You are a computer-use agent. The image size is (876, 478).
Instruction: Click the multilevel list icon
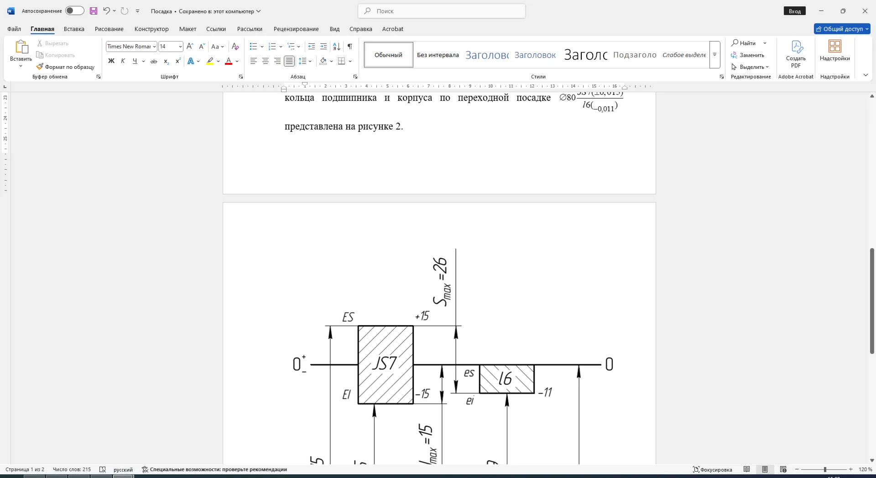pyautogui.click(x=291, y=47)
